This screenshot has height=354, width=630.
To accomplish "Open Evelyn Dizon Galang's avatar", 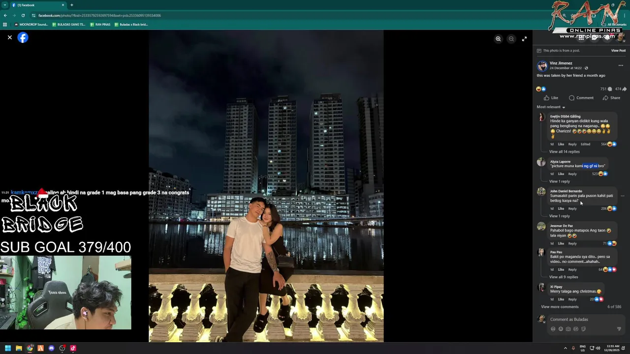I will pyautogui.click(x=541, y=117).
